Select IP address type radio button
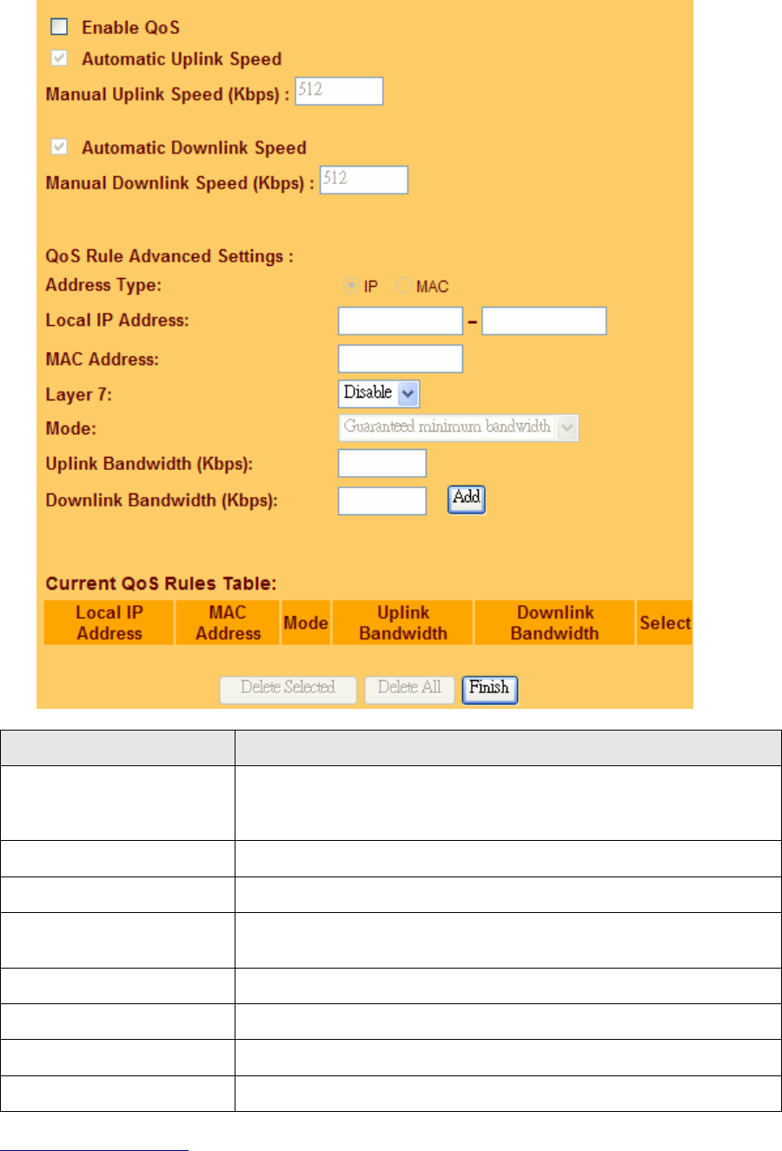Viewport: 782px width, 1151px height. point(354,286)
